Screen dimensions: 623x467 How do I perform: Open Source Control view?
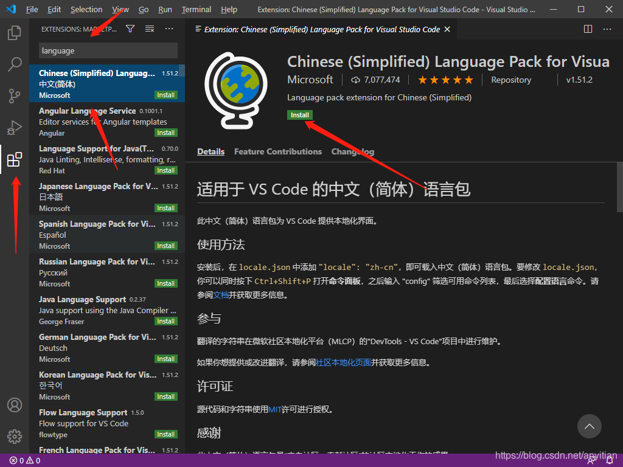coord(15,95)
